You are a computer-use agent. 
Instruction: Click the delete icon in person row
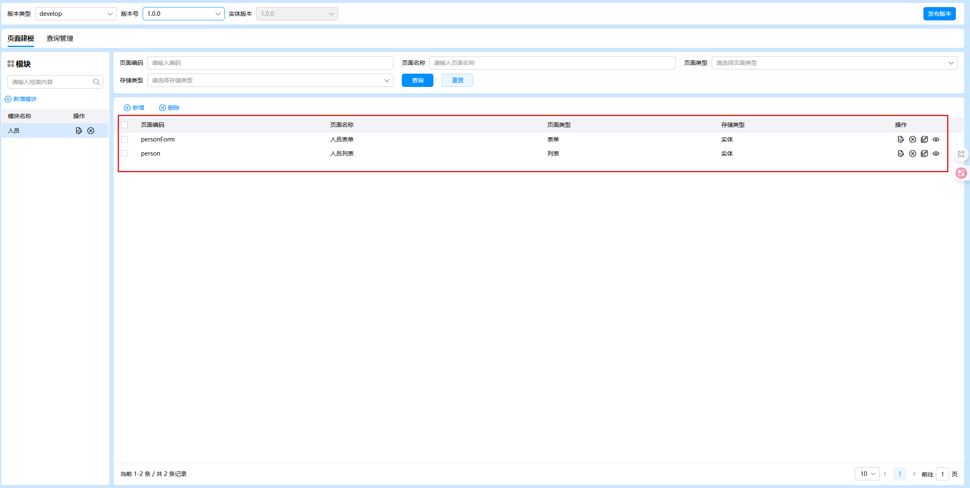point(912,154)
